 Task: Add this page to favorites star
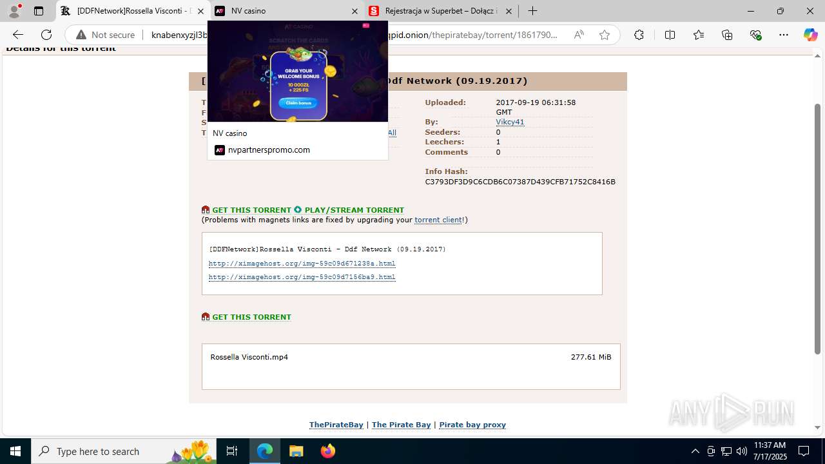click(605, 35)
